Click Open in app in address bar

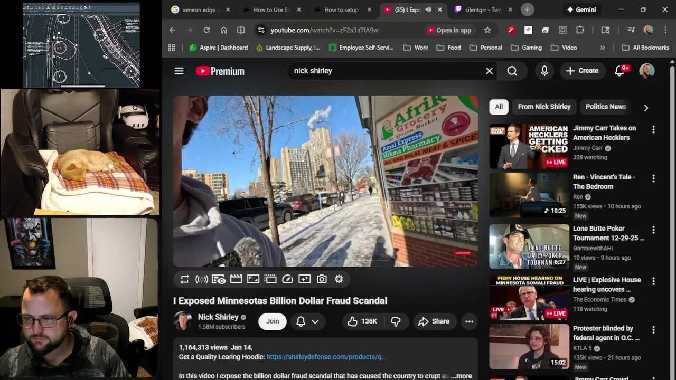[x=448, y=30]
